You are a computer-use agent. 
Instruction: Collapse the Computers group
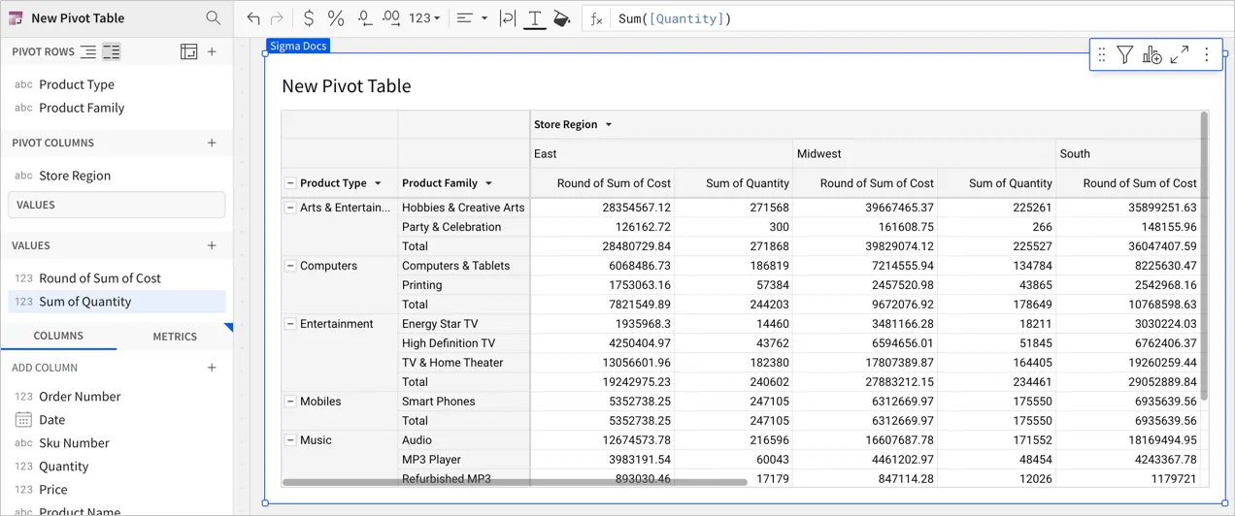[x=289, y=266]
